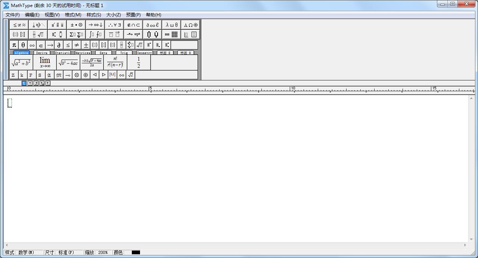478x258 pixels.
Task: Switch to the Matrices tab
Action: (83, 53)
